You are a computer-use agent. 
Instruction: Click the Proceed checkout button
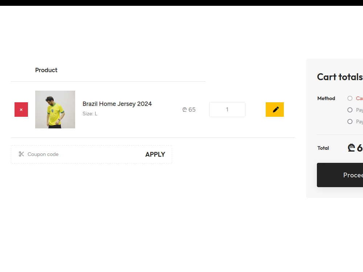coord(340,175)
